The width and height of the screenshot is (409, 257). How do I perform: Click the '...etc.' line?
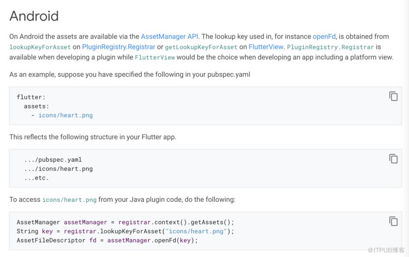tap(36, 178)
